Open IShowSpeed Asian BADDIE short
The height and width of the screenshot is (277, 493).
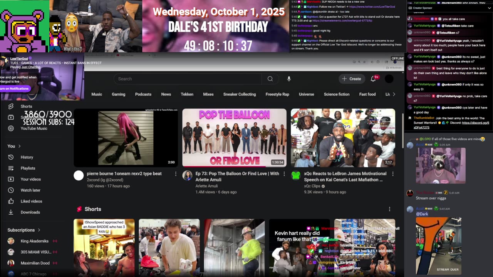[x=104, y=248]
